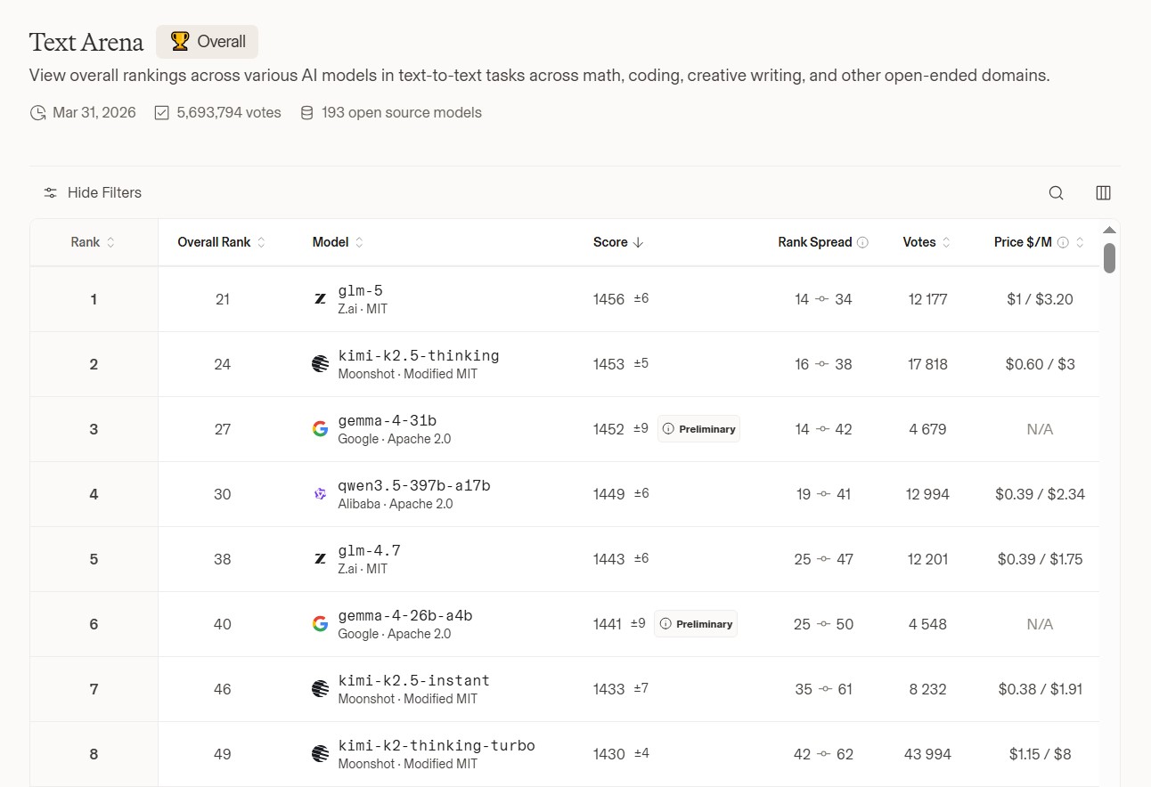
Task: Open the glm-4.7 model link
Action: click(x=369, y=551)
